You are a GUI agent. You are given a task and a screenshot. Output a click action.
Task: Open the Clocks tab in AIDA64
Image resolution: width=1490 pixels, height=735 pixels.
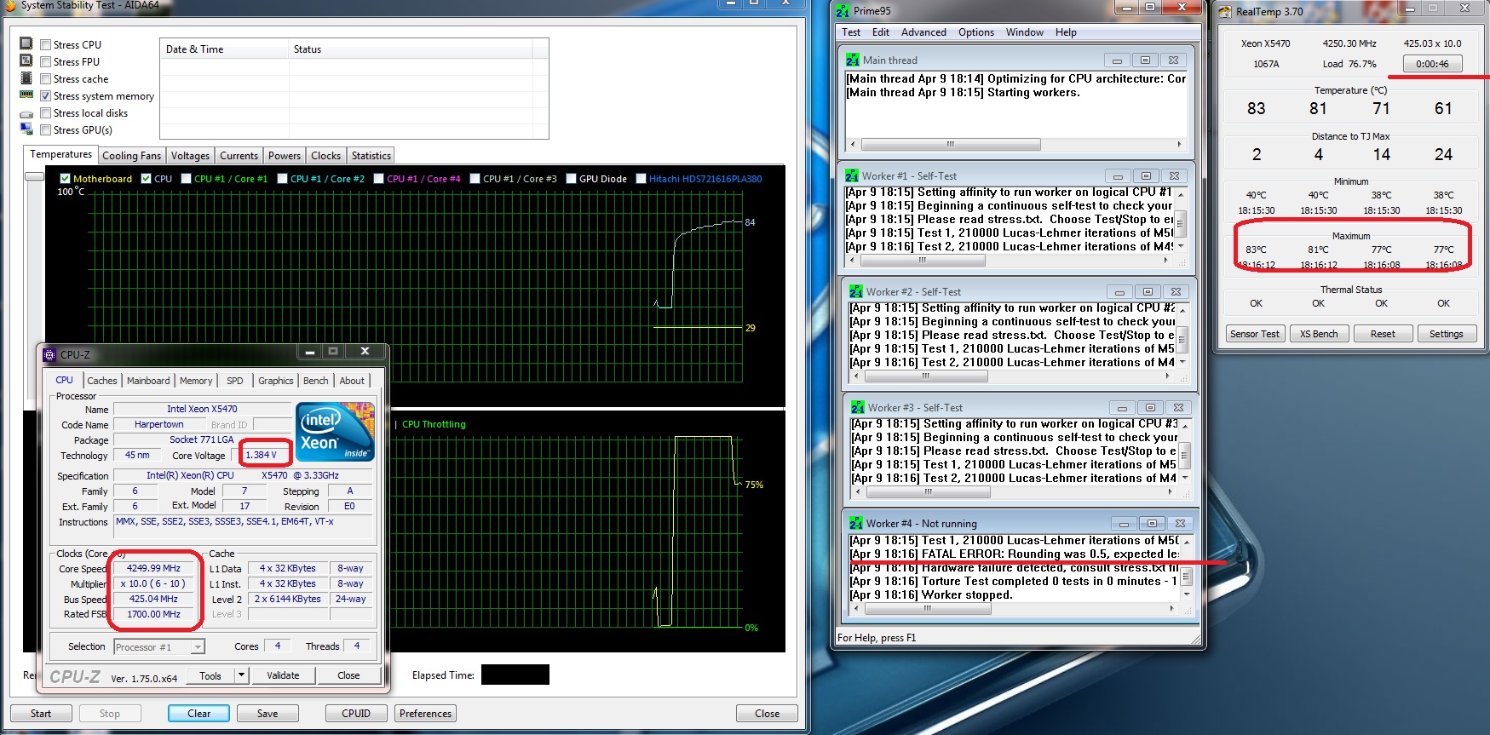coord(325,156)
